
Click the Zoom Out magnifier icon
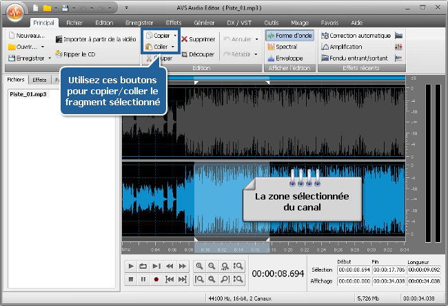(x=212, y=266)
